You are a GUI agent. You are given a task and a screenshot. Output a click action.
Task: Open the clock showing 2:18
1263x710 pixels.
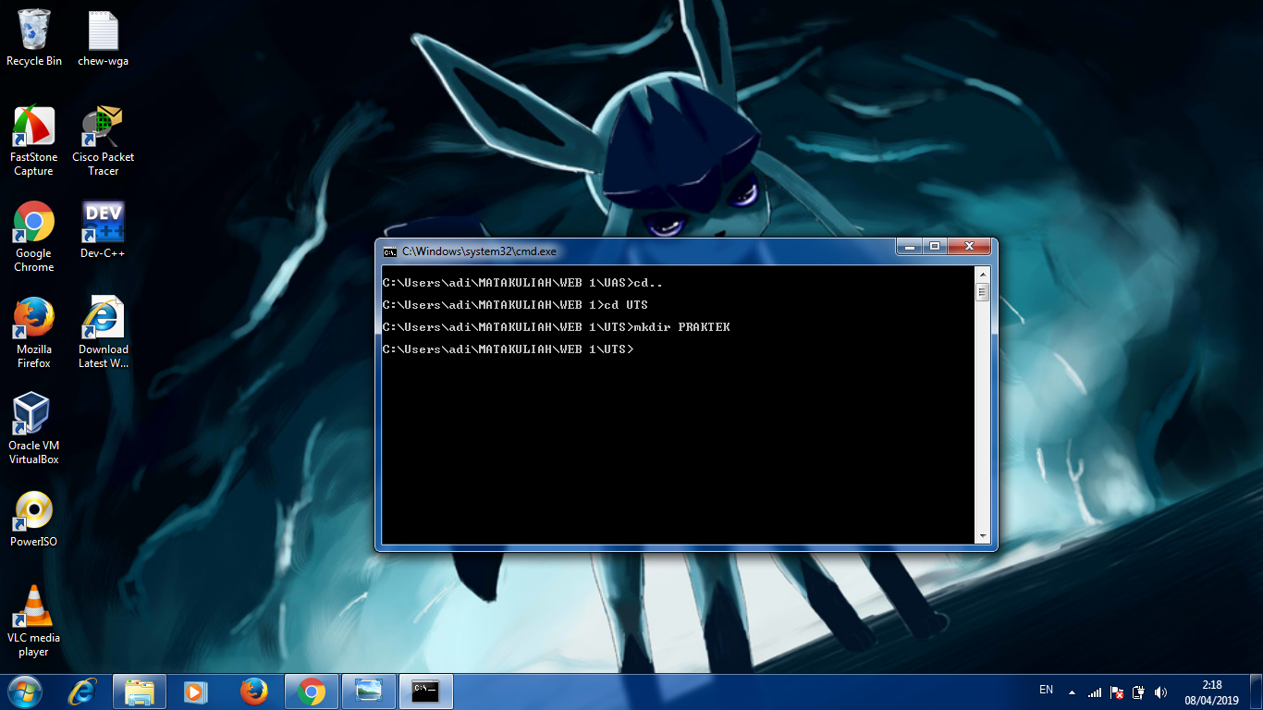pyautogui.click(x=1212, y=692)
